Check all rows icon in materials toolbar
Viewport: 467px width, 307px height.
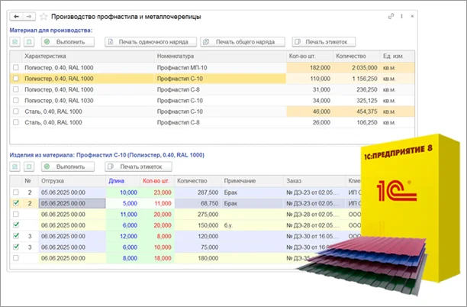tap(15, 42)
